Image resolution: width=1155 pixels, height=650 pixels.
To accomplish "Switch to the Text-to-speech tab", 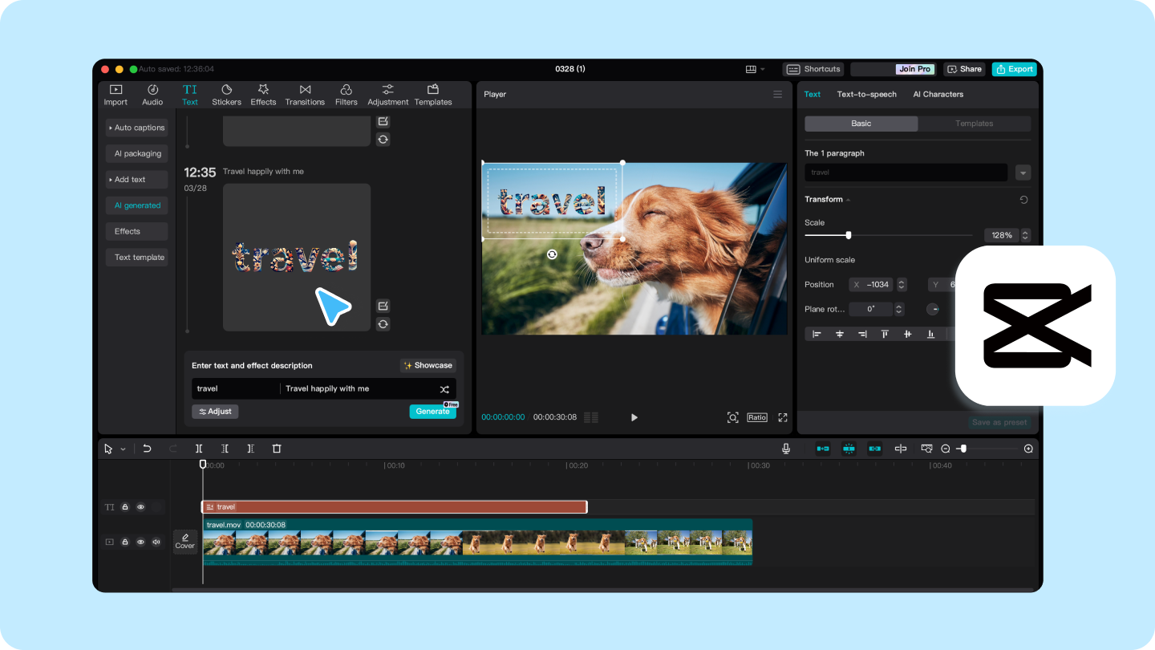I will (866, 95).
